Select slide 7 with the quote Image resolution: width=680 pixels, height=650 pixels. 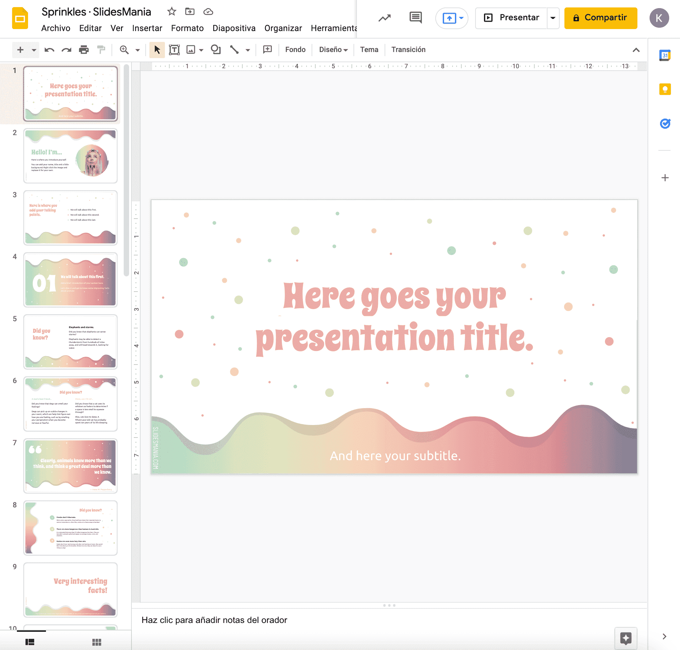[x=70, y=466]
